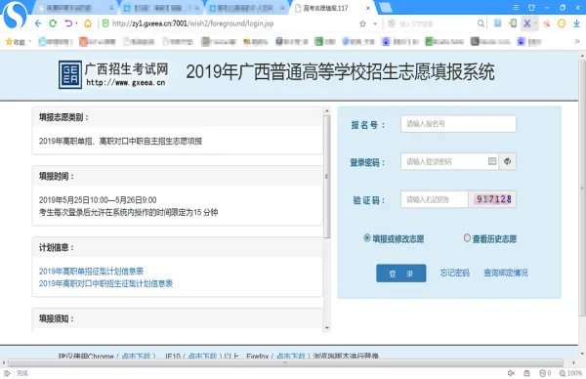Click the virtual keyboard icon in password field
Screen dimensions: 586x379
(492, 161)
